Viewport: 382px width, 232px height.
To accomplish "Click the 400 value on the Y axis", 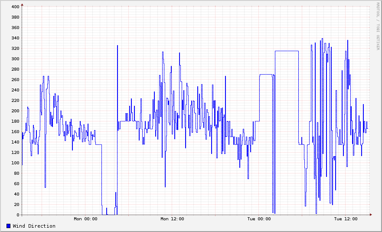I will coord(15,7).
